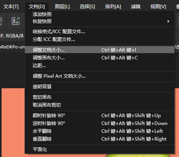Choose 水平翻转 from menu

point(99,131)
